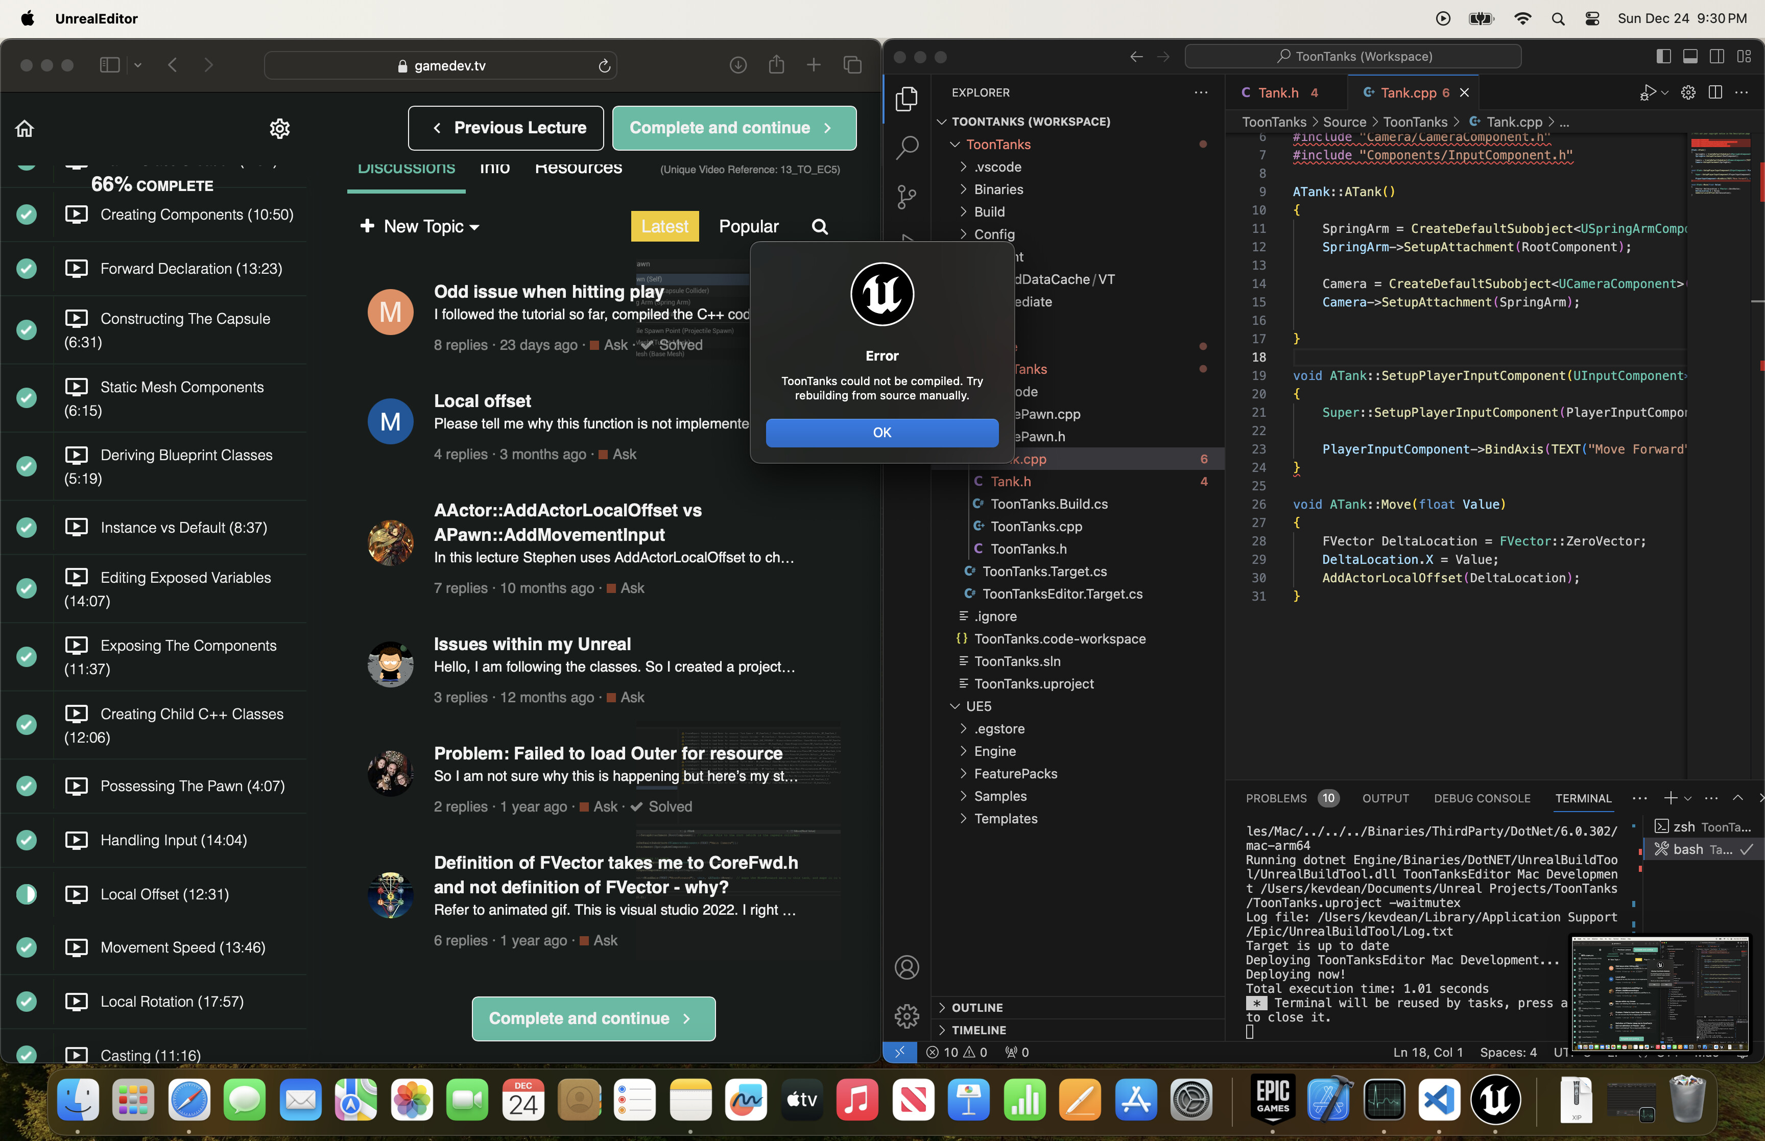Go to the Previous Lecture
The width and height of the screenshot is (1765, 1141).
tap(506, 128)
